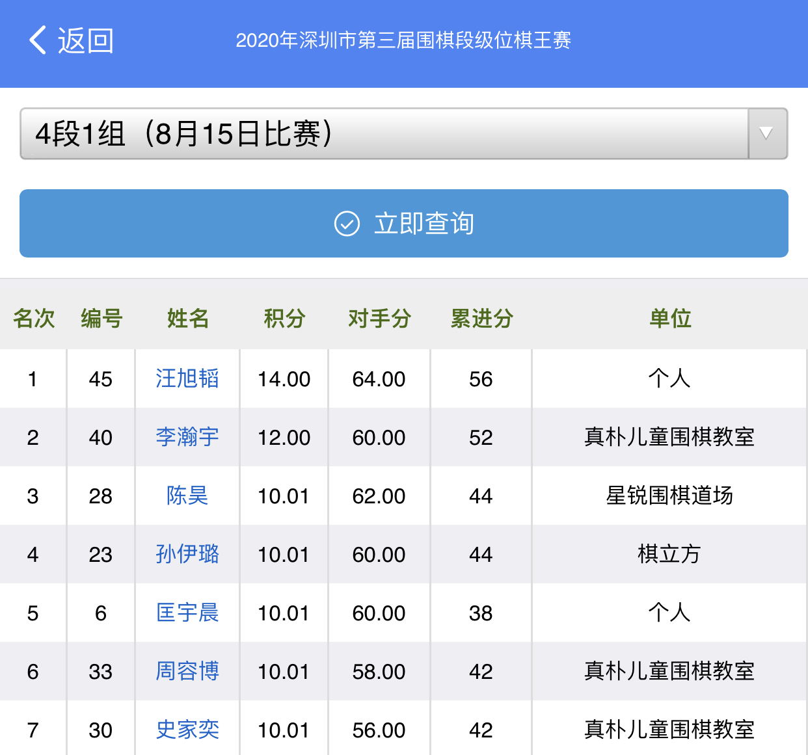Click 星锐围棋道场 unit cell
808x755 pixels.
pyautogui.click(x=669, y=496)
